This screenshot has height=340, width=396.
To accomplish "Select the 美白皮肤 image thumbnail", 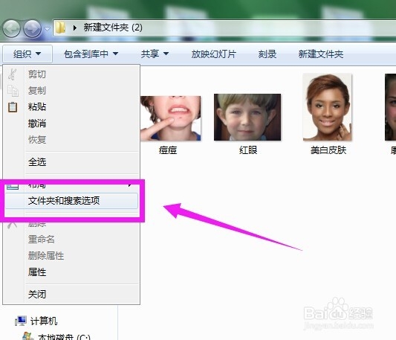I will pos(328,107).
